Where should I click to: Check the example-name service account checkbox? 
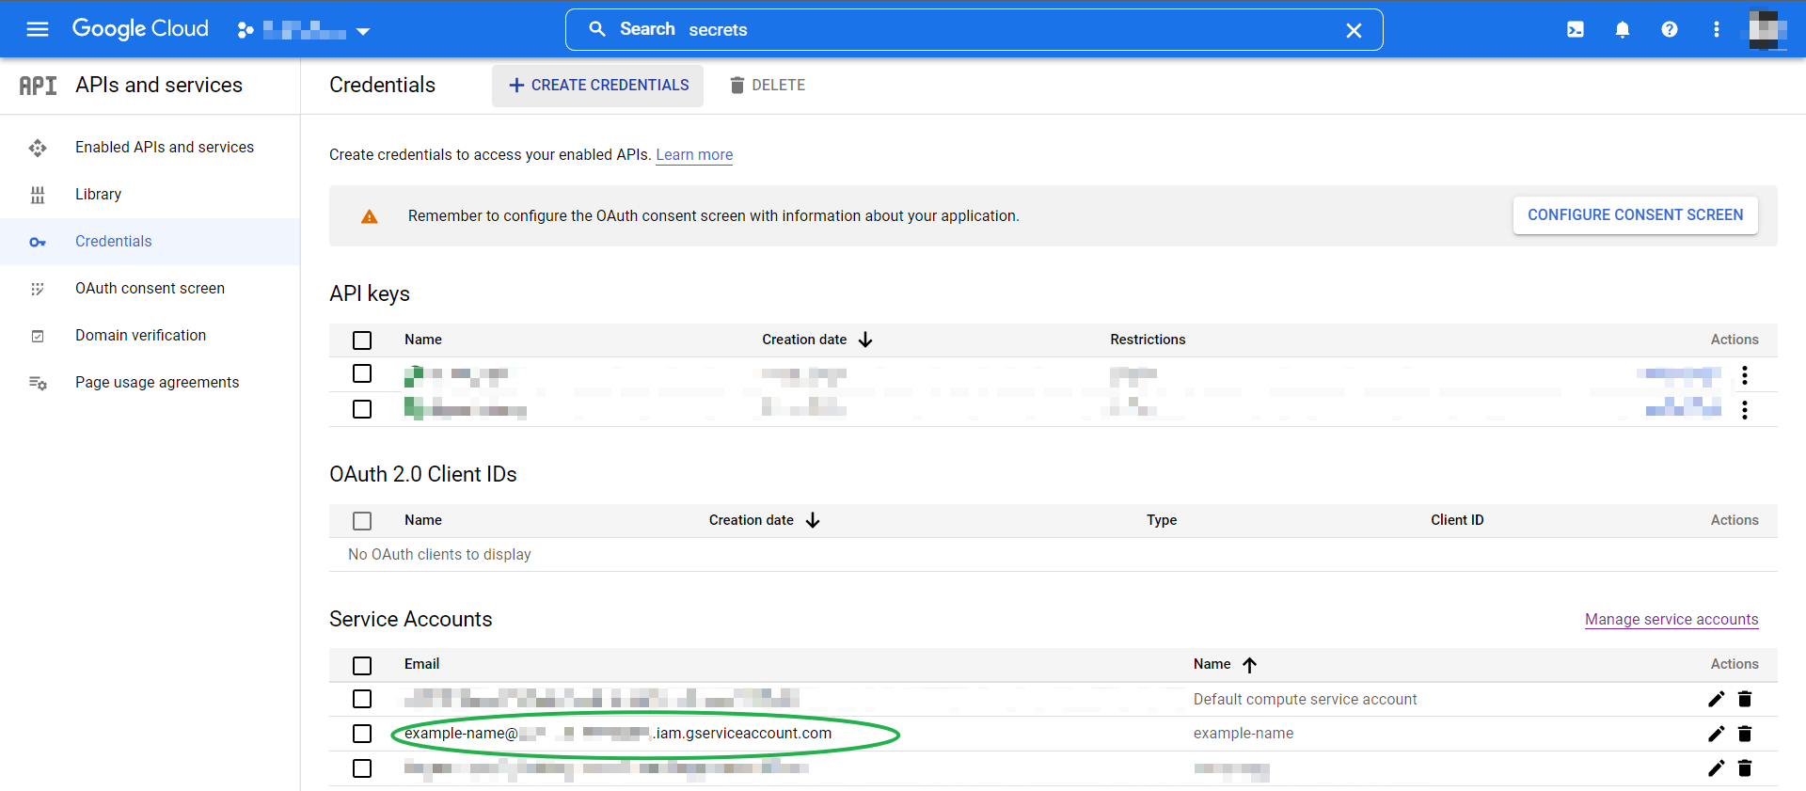point(362,734)
